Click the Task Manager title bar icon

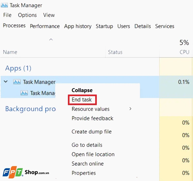pyautogui.click(x=4, y=5)
